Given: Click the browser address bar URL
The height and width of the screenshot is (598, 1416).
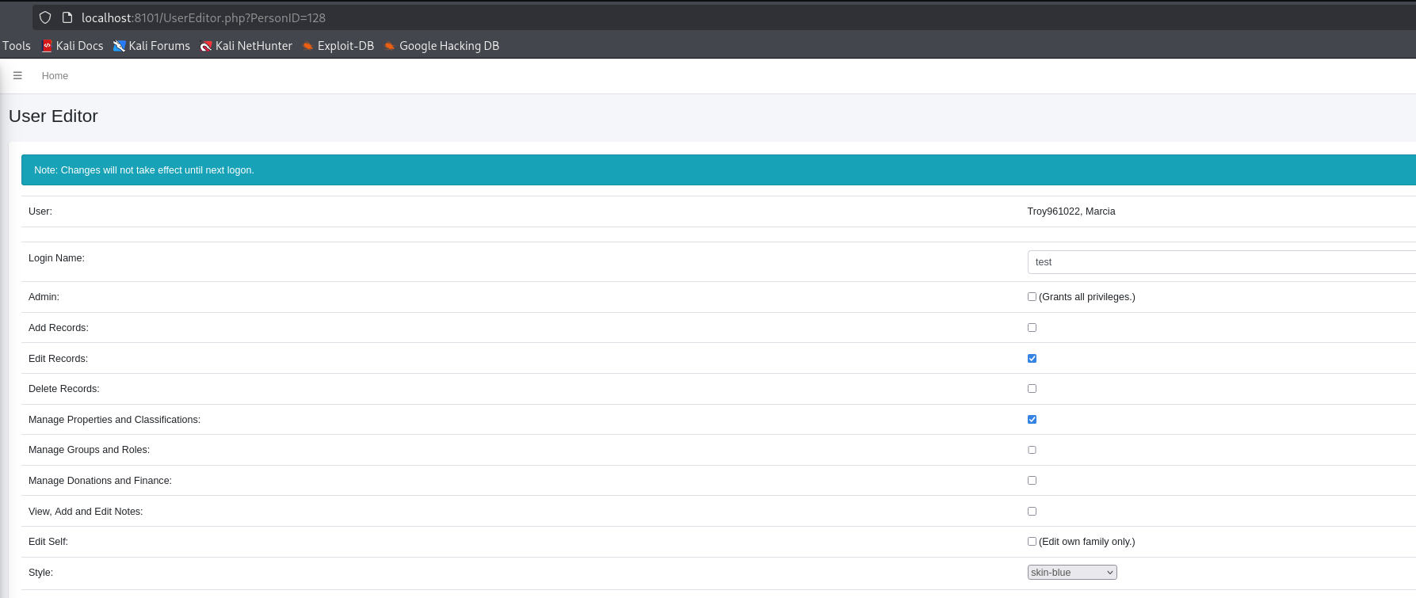Looking at the screenshot, I should (x=204, y=17).
